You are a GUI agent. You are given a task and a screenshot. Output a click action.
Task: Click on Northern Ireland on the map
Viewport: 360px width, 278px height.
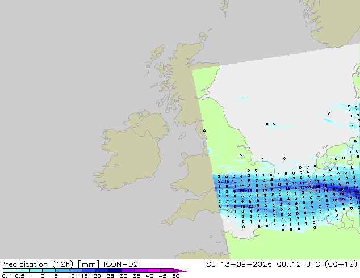click(150, 125)
